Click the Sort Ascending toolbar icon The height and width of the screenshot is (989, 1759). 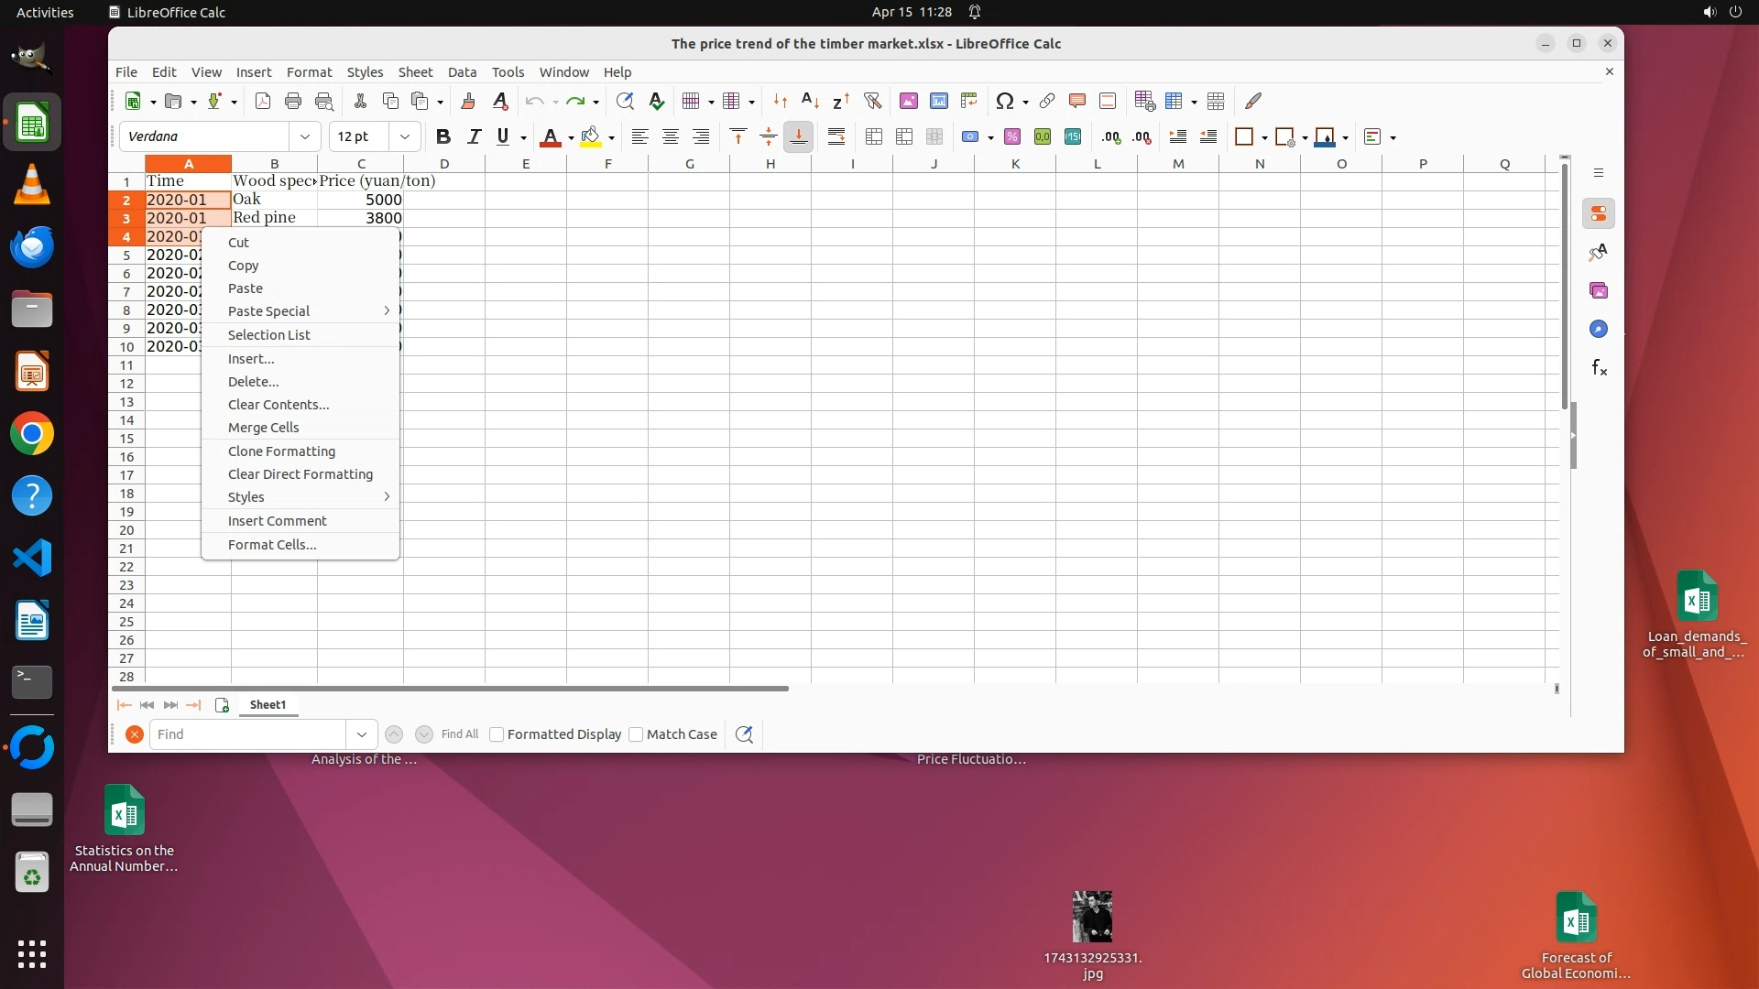tap(810, 101)
